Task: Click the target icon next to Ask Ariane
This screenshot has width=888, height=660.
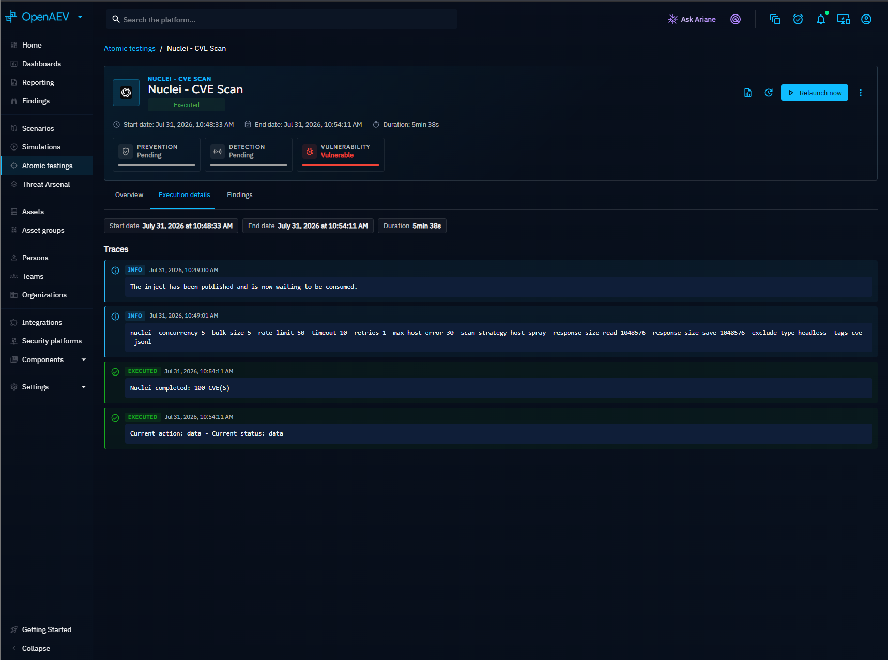Action: tap(736, 19)
